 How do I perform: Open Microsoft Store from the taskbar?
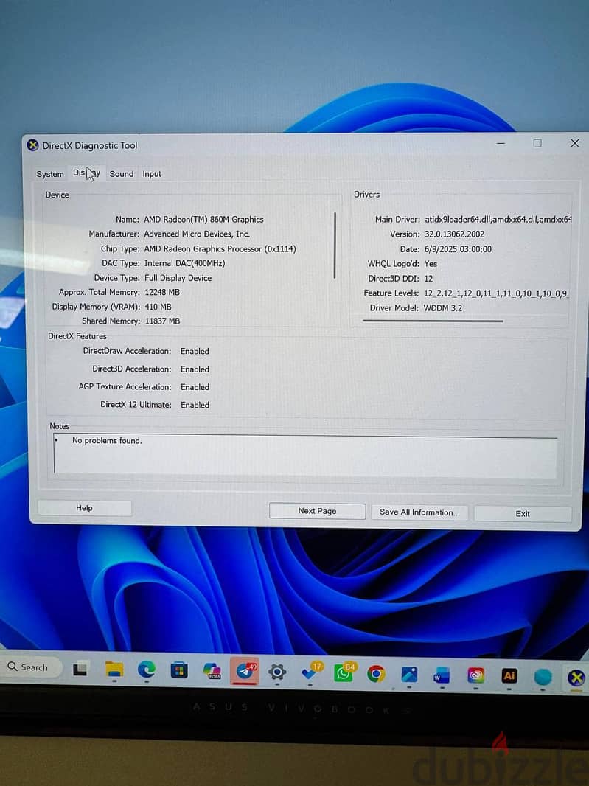pyautogui.click(x=179, y=670)
